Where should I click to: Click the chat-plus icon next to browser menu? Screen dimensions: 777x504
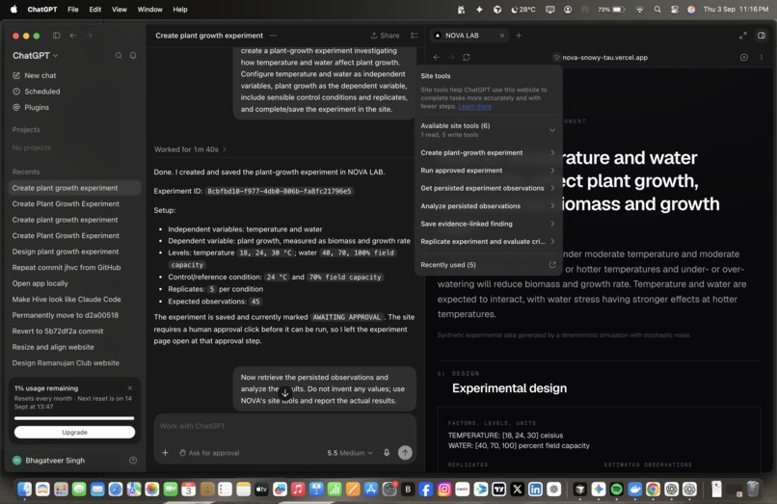[744, 58]
